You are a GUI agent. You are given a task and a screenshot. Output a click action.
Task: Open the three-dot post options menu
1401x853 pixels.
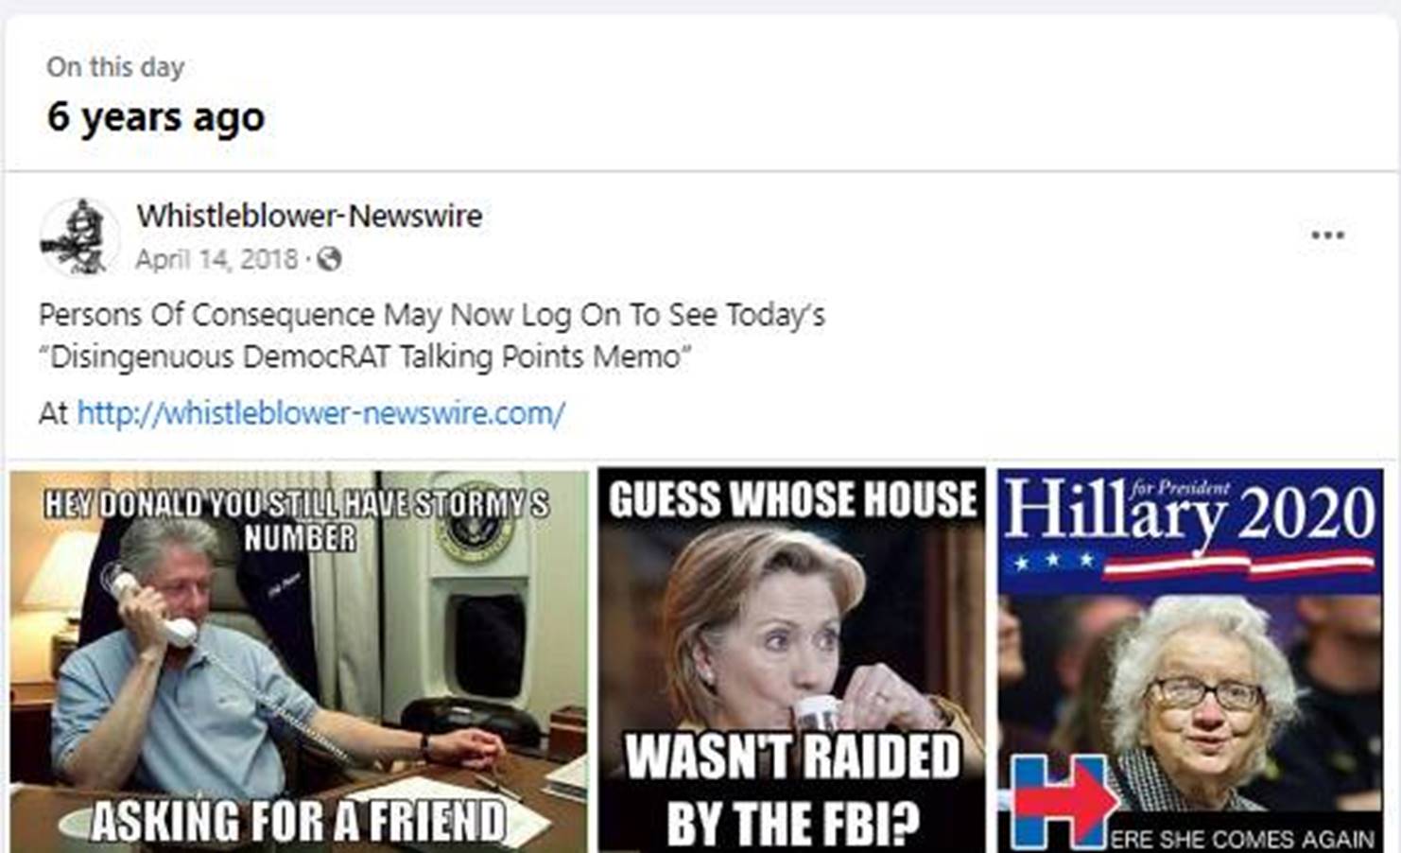point(1327,235)
